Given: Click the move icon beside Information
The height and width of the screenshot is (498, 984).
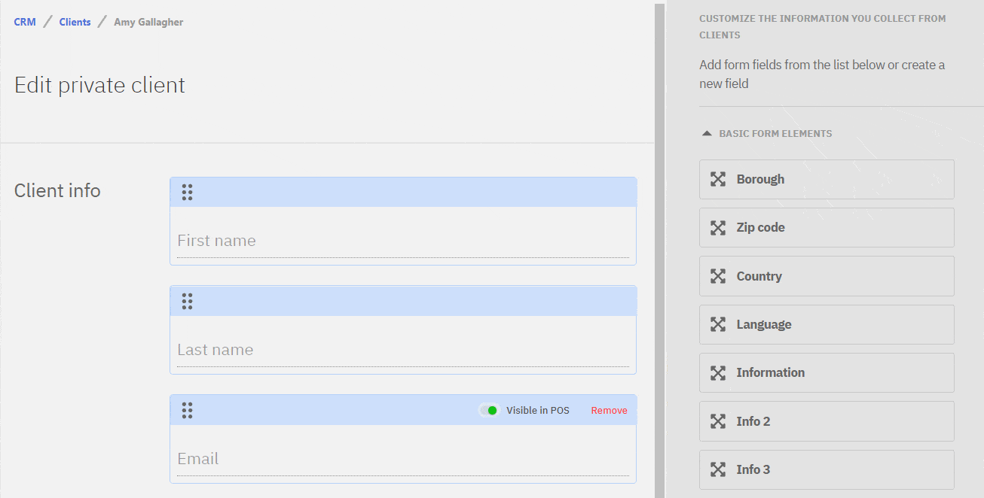Looking at the screenshot, I should [718, 373].
